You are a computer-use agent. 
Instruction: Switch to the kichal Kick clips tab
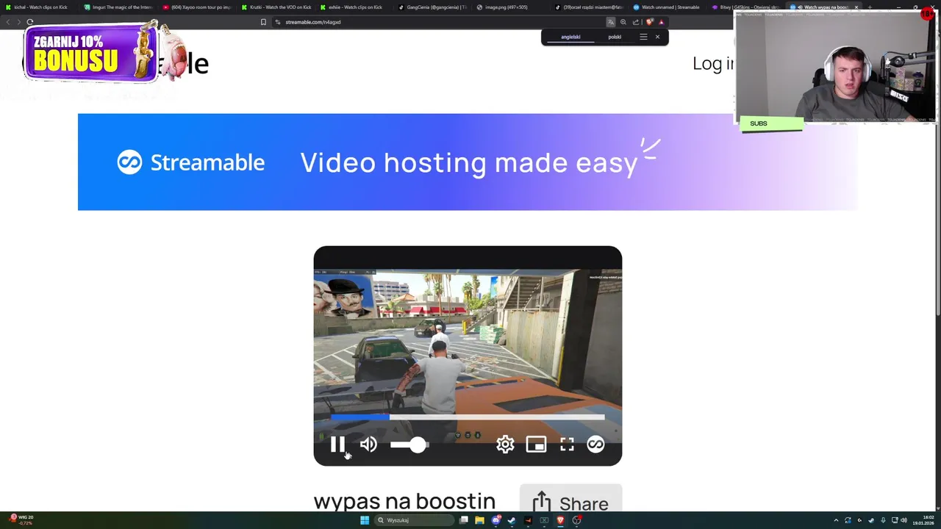pyautogui.click(x=40, y=7)
